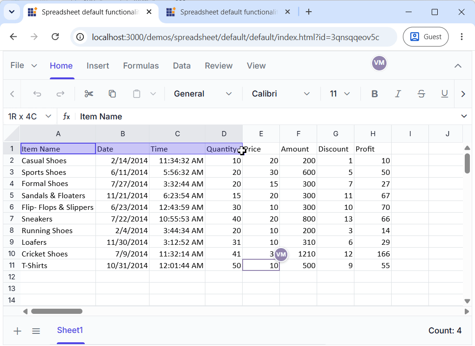Click the Paste clipboard icon

pyautogui.click(x=136, y=94)
